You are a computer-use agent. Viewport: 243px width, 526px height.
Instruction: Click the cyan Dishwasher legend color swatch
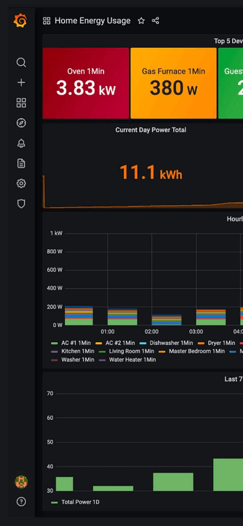143,343
